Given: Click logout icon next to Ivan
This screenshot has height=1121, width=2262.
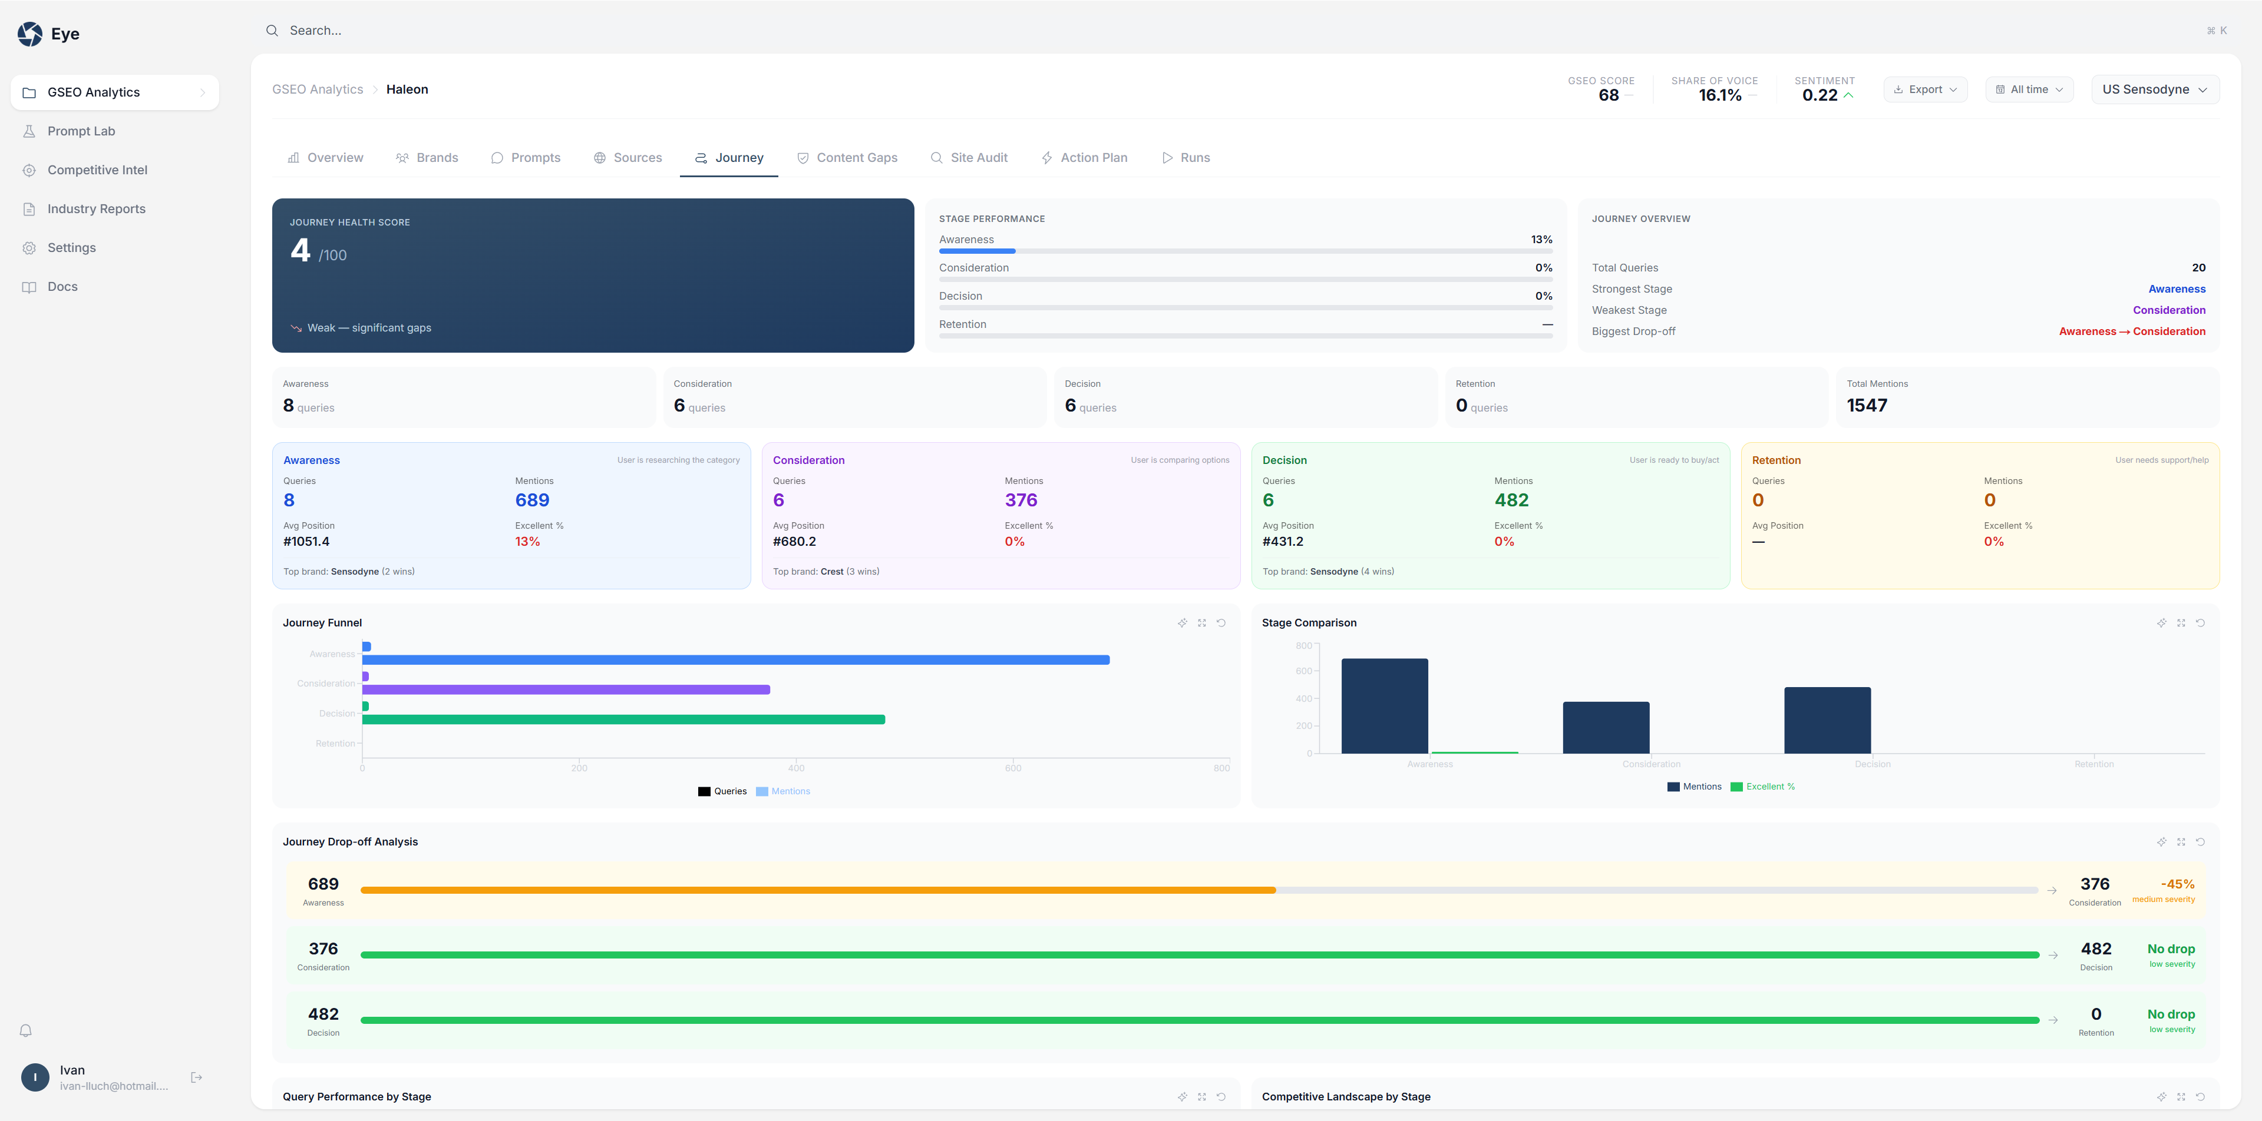Looking at the screenshot, I should 197,1077.
